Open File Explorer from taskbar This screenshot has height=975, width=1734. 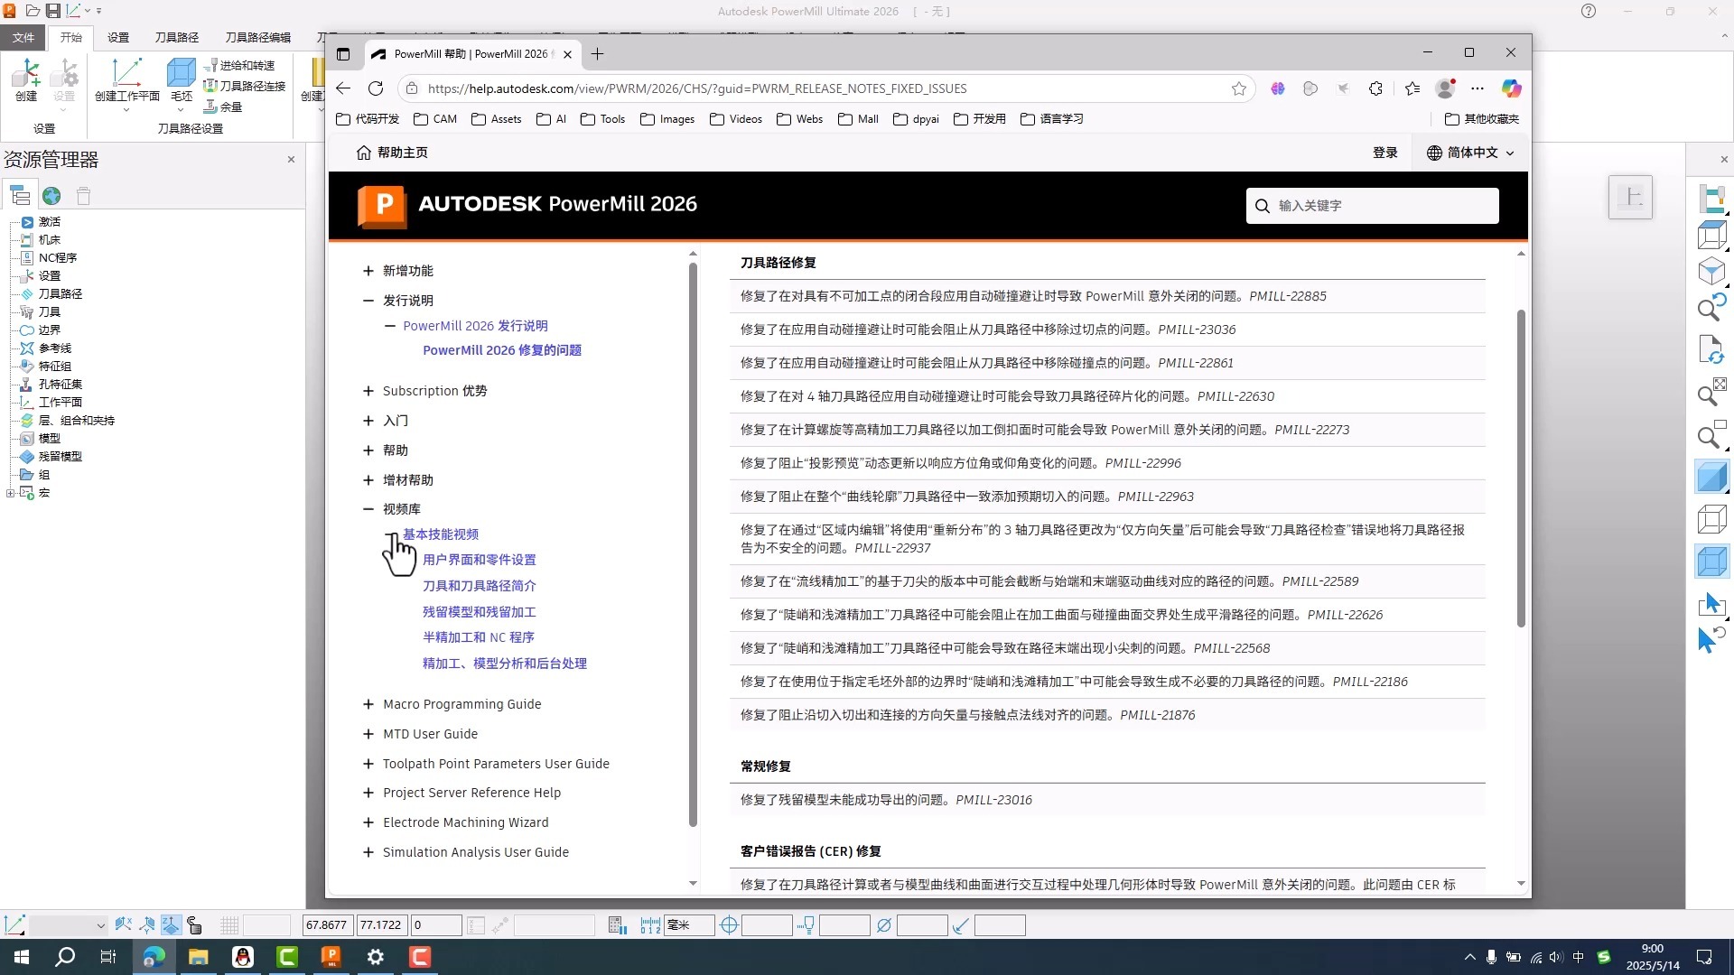point(199,957)
